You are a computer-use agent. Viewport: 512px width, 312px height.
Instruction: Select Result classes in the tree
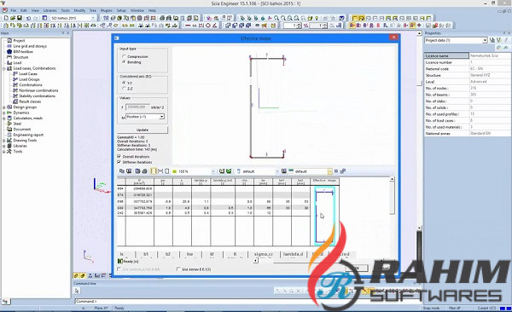30,101
